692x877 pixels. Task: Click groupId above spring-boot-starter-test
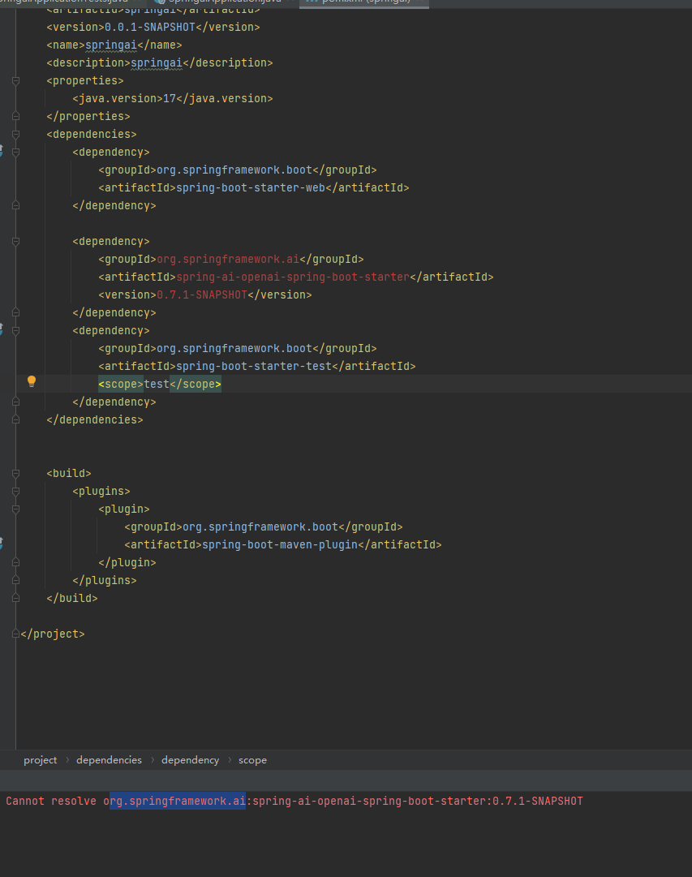pos(234,349)
